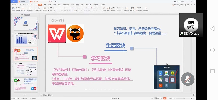Select the Format Painter brush icon
Screen dimensions: 218x100
(23, 8)
